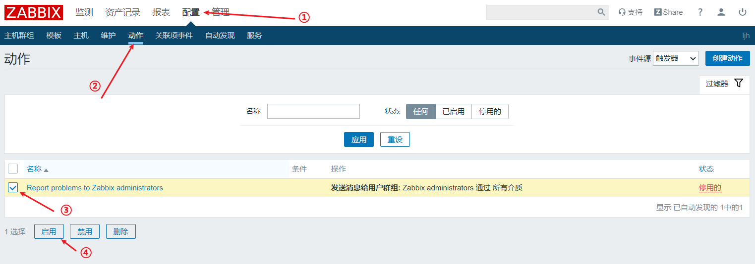
Task: Select the 任何 status option
Action: (x=421, y=111)
